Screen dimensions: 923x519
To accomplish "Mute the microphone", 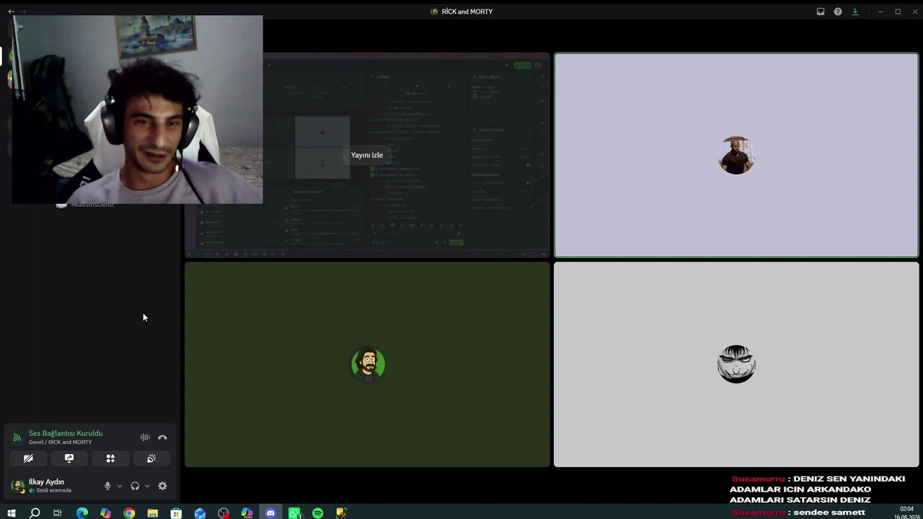I will pos(107,486).
